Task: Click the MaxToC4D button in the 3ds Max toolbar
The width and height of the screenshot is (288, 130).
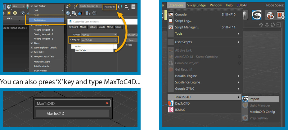Action: pos(110,7)
